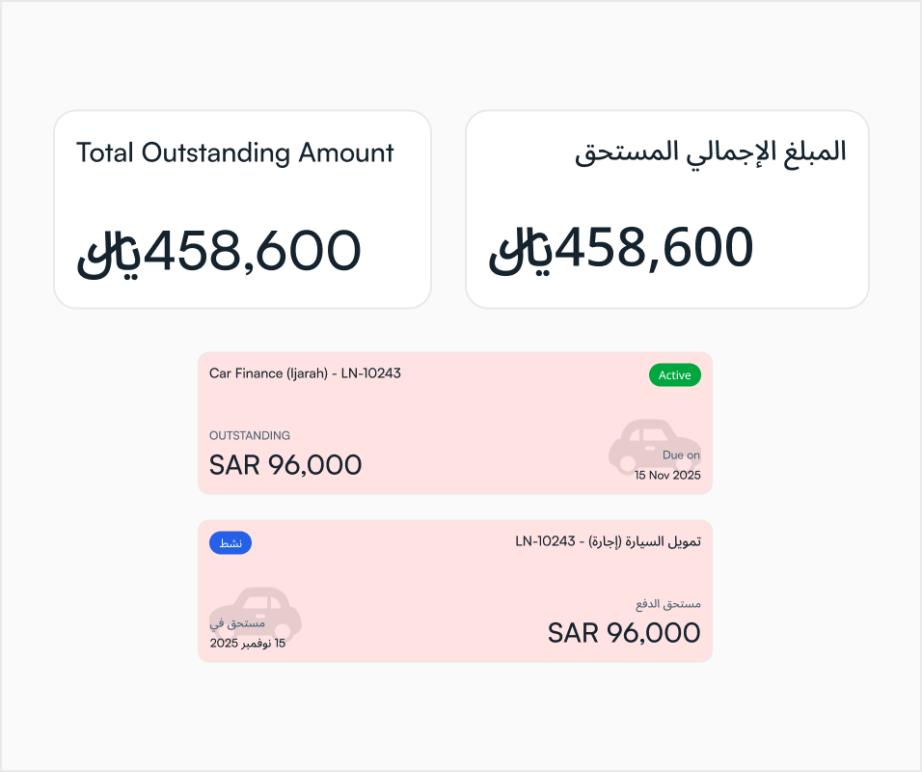Select the Total Outstanding Amount heading
Image resolution: width=922 pixels, height=772 pixels.
[x=235, y=152]
